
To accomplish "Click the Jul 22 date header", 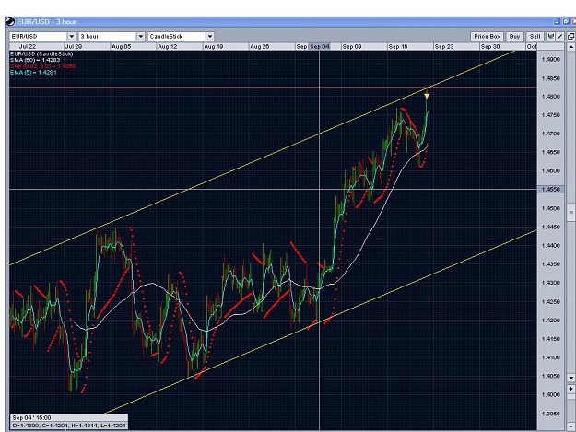I will (x=28, y=47).
